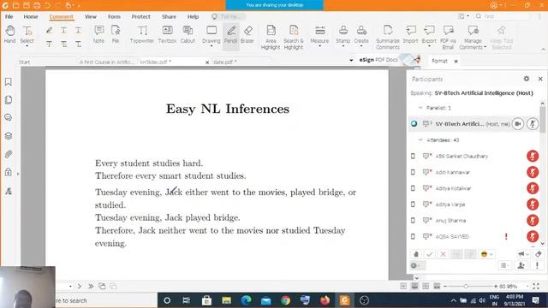The image size is (548, 308).
Task: Activate the Typewriter tool
Action: coord(142,34)
